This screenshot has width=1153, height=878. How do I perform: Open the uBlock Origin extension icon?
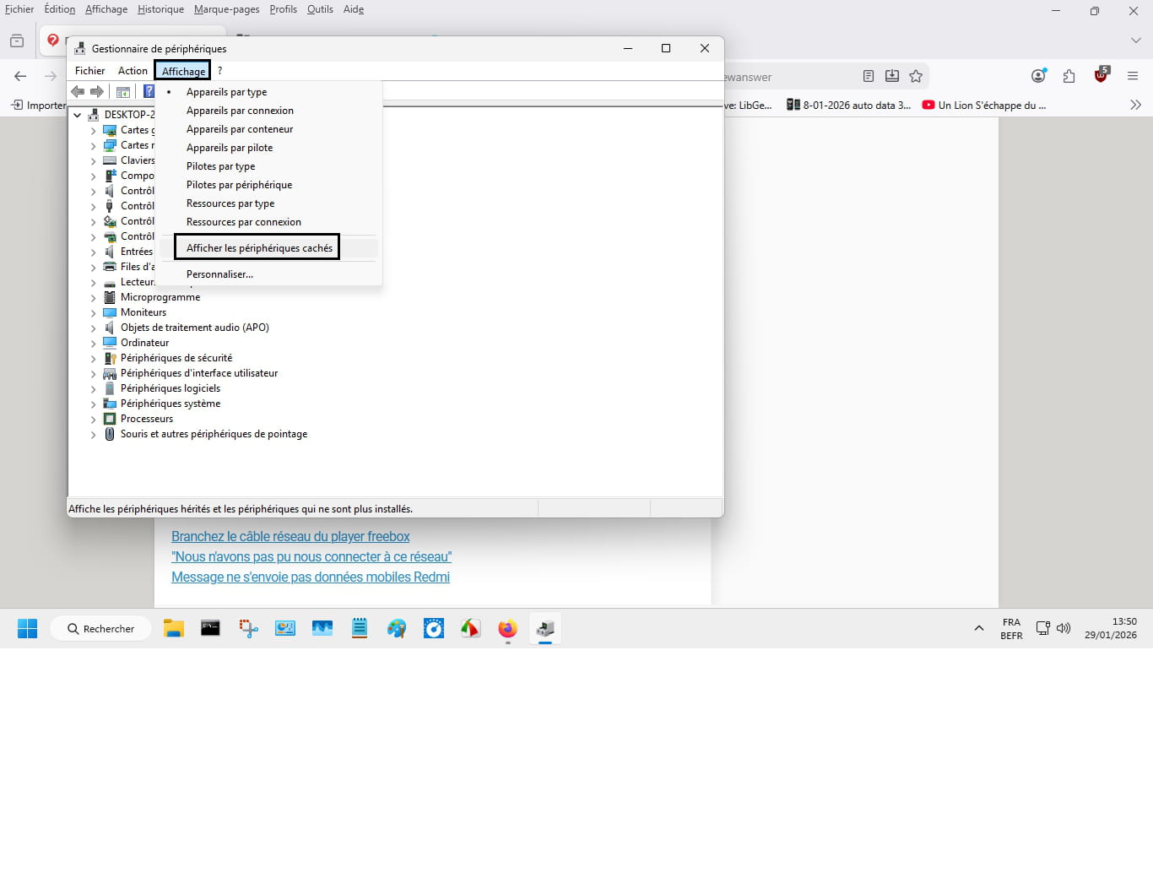tap(1101, 76)
